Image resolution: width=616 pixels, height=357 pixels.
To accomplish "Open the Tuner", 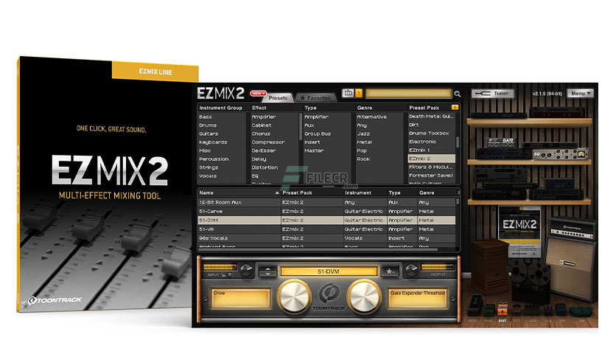I will [493, 94].
